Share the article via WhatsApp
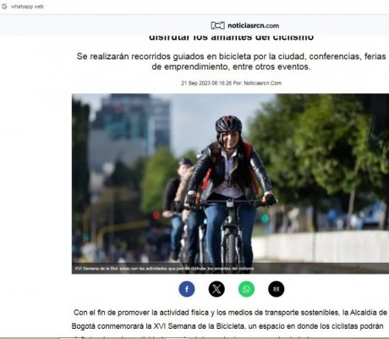The height and width of the screenshot is (339, 389). (x=246, y=289)
